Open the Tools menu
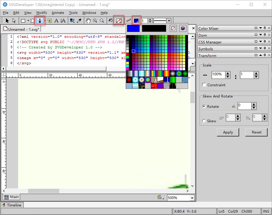This screenshot has height=215, width=272. pyautogui.click(x=73, y=13)
